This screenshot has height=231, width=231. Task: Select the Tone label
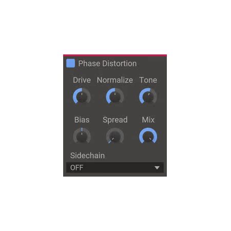148,80
